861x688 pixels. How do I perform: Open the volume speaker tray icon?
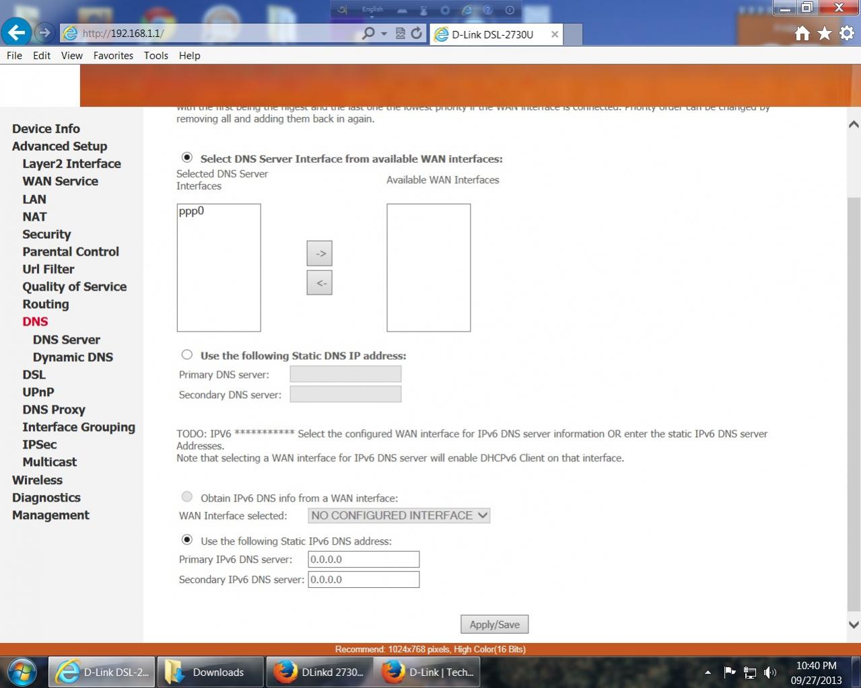[770, 672]
